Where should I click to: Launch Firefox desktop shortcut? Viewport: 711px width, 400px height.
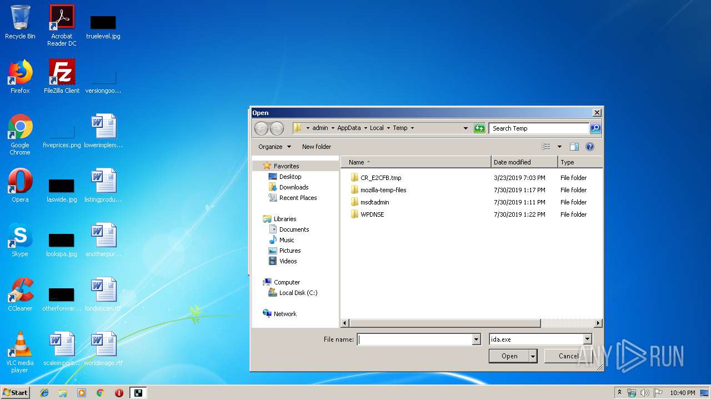click(x=20, y=77)
